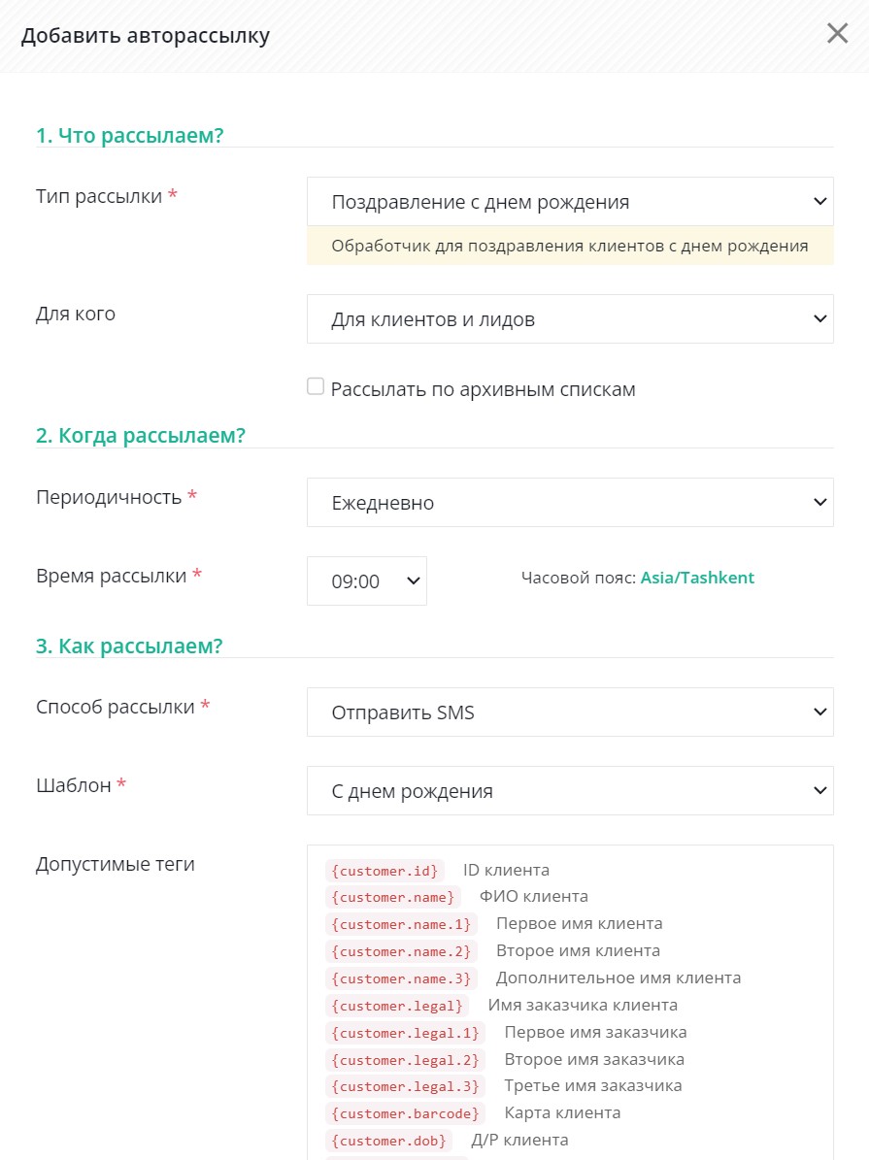Insert the {customer.legal.1} tag
Screen dimensions: 869x1160
[x=406, y=1033]
